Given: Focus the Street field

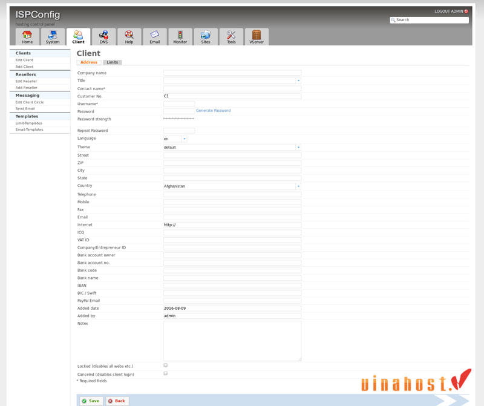Looking at the screenshot, I should click(232, 156).
